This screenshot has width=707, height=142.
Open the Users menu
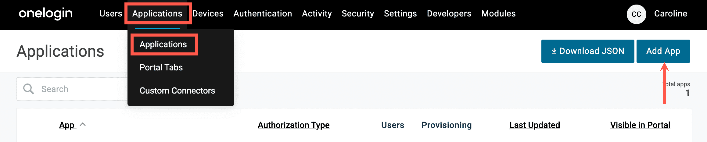coord(111,14)
